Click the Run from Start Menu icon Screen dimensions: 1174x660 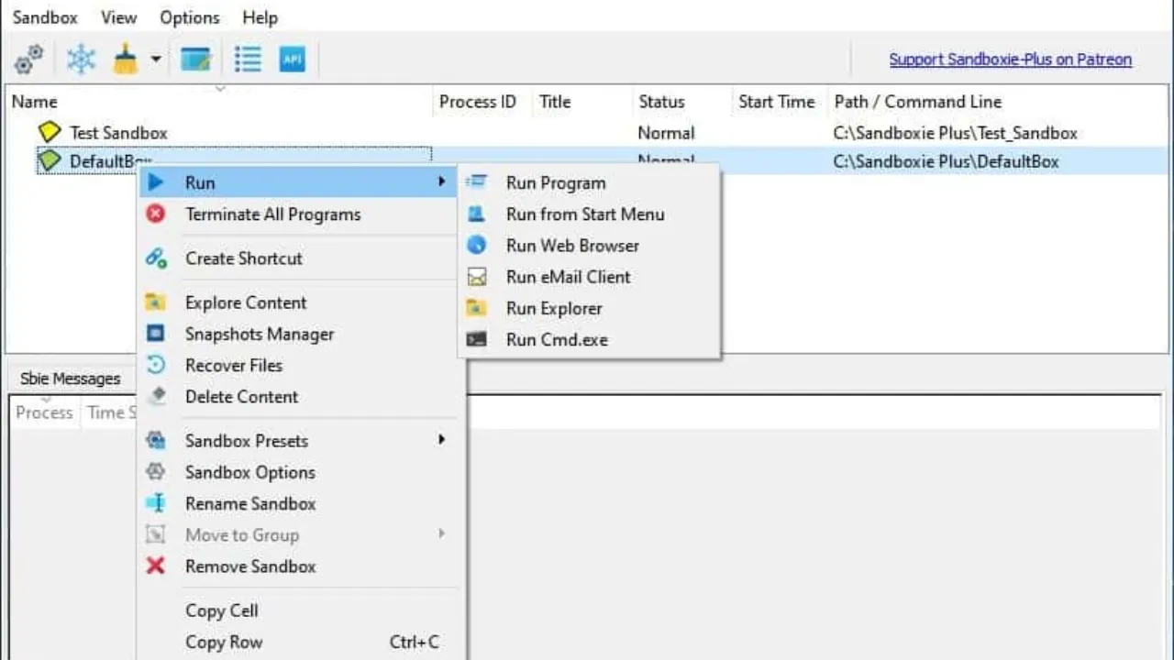tap(476, 214)
